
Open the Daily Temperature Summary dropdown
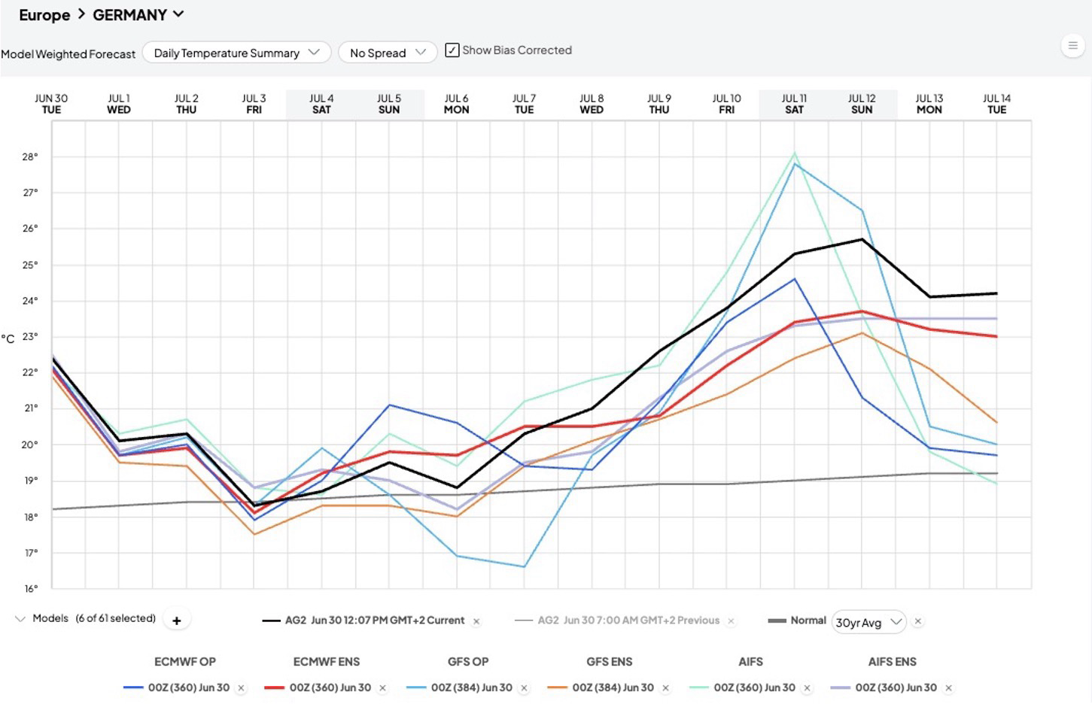tap(237, 53)
